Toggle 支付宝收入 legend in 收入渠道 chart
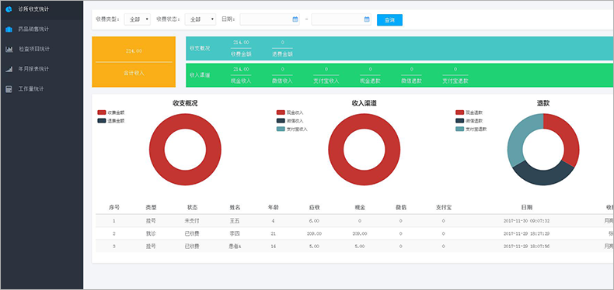614x290 pixels. (x=292, y=129)
